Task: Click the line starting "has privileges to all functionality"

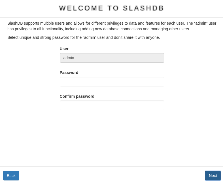Action: [x=99, y=29]
